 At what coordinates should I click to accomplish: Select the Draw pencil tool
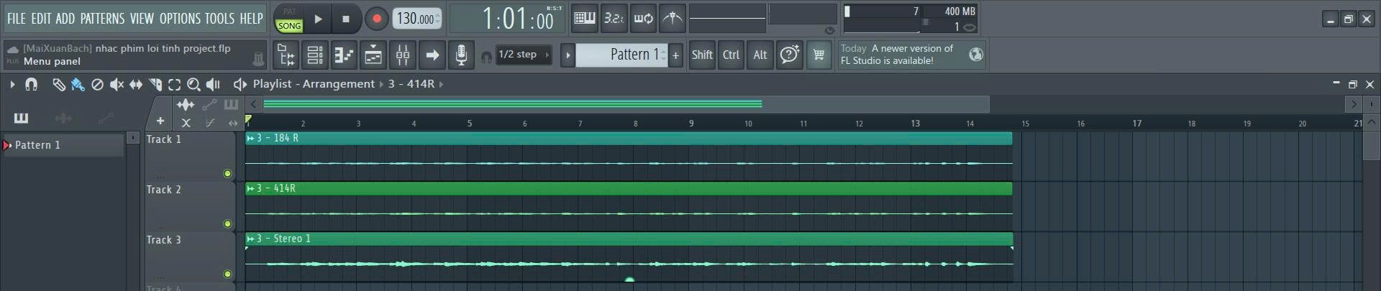[58, 85]
